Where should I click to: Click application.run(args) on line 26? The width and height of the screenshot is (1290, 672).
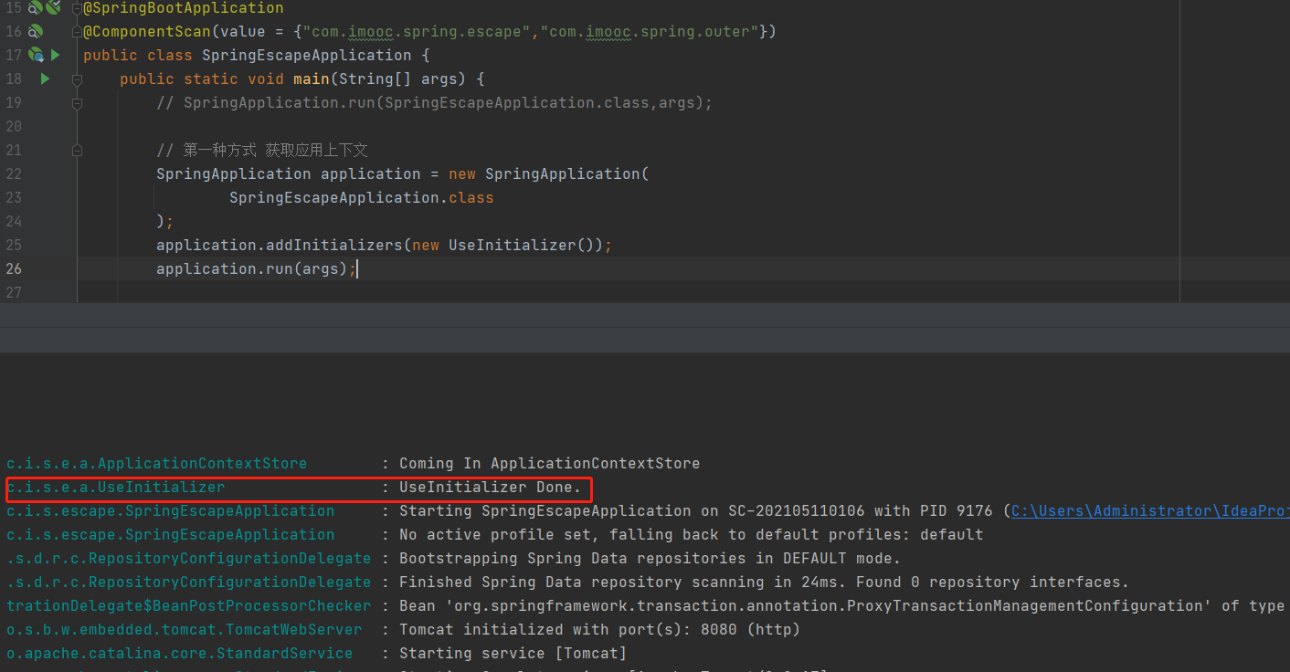252,269
